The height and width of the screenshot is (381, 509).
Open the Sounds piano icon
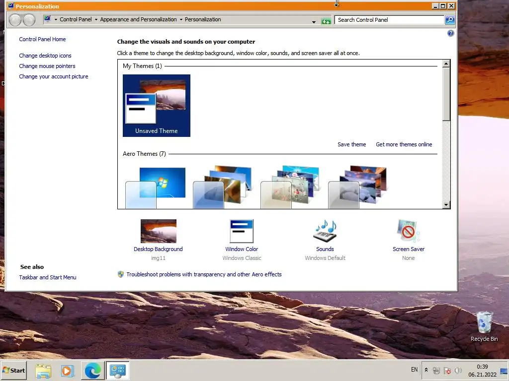325,231
